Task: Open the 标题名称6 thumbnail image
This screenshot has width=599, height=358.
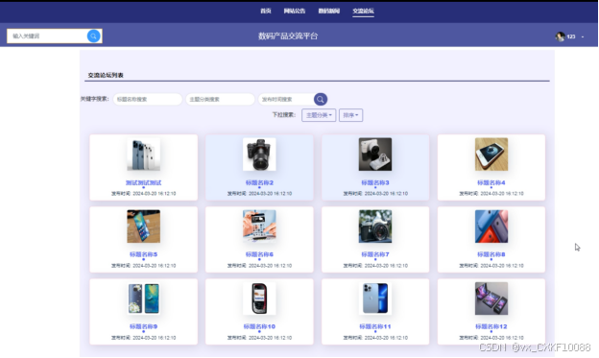Action: 259,227
